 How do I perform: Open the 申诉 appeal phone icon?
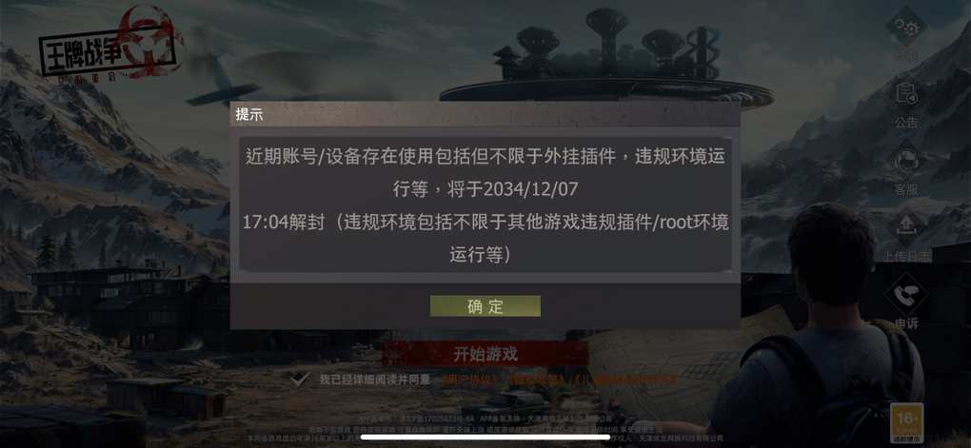click(906, 295)
